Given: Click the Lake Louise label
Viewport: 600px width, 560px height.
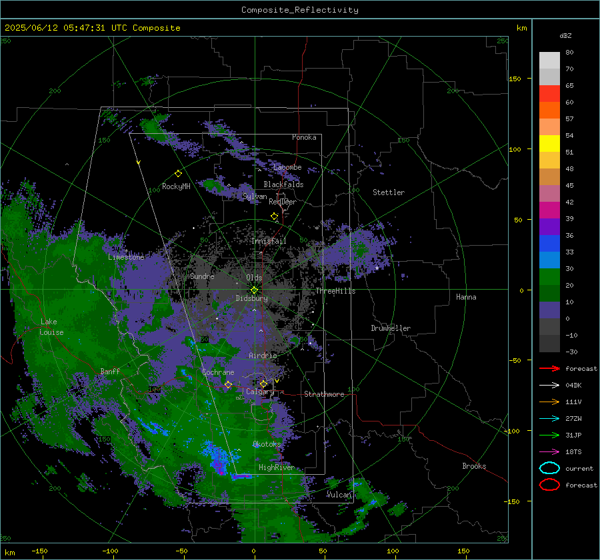Looking at the screenshot, I should (51, 327).
